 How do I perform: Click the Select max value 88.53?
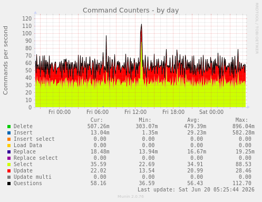(244, 164)
